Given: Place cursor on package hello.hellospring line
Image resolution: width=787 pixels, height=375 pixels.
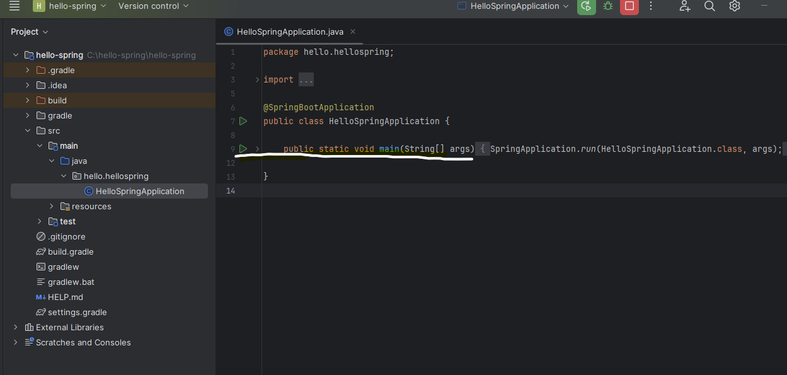Looking at the screenshot, I should pyautogui.click(x=328, y=52).
